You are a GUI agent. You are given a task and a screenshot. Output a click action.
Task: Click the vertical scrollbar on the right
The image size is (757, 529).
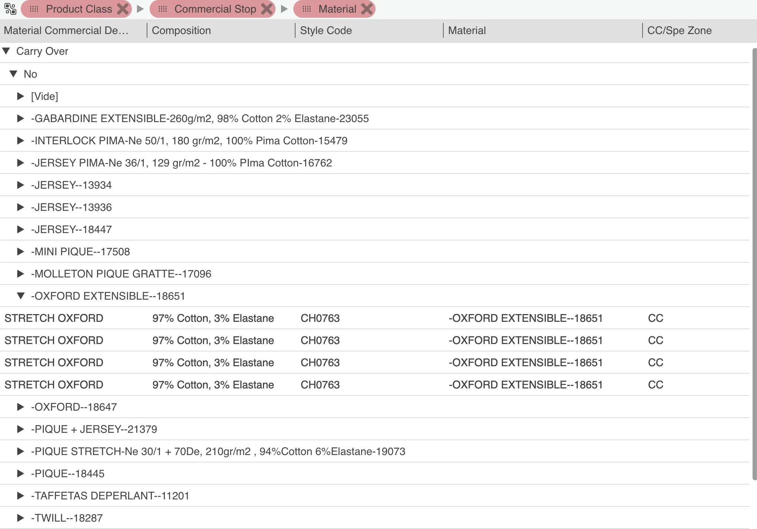click(x=754, y=259)
